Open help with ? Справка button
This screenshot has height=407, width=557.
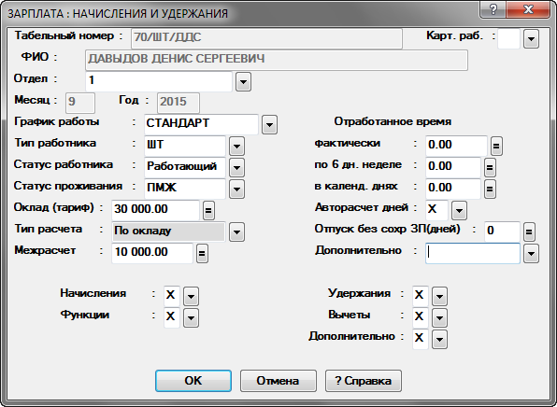pos(364,381)
